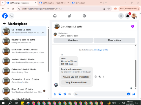Open the Beverly conversation
The image size is (141, 105).
24,41
